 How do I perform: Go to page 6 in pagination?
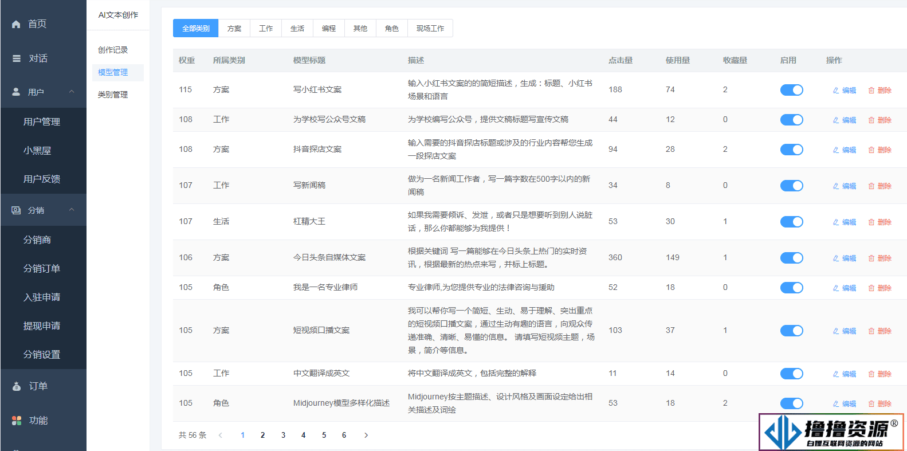(x=344, y=436)
